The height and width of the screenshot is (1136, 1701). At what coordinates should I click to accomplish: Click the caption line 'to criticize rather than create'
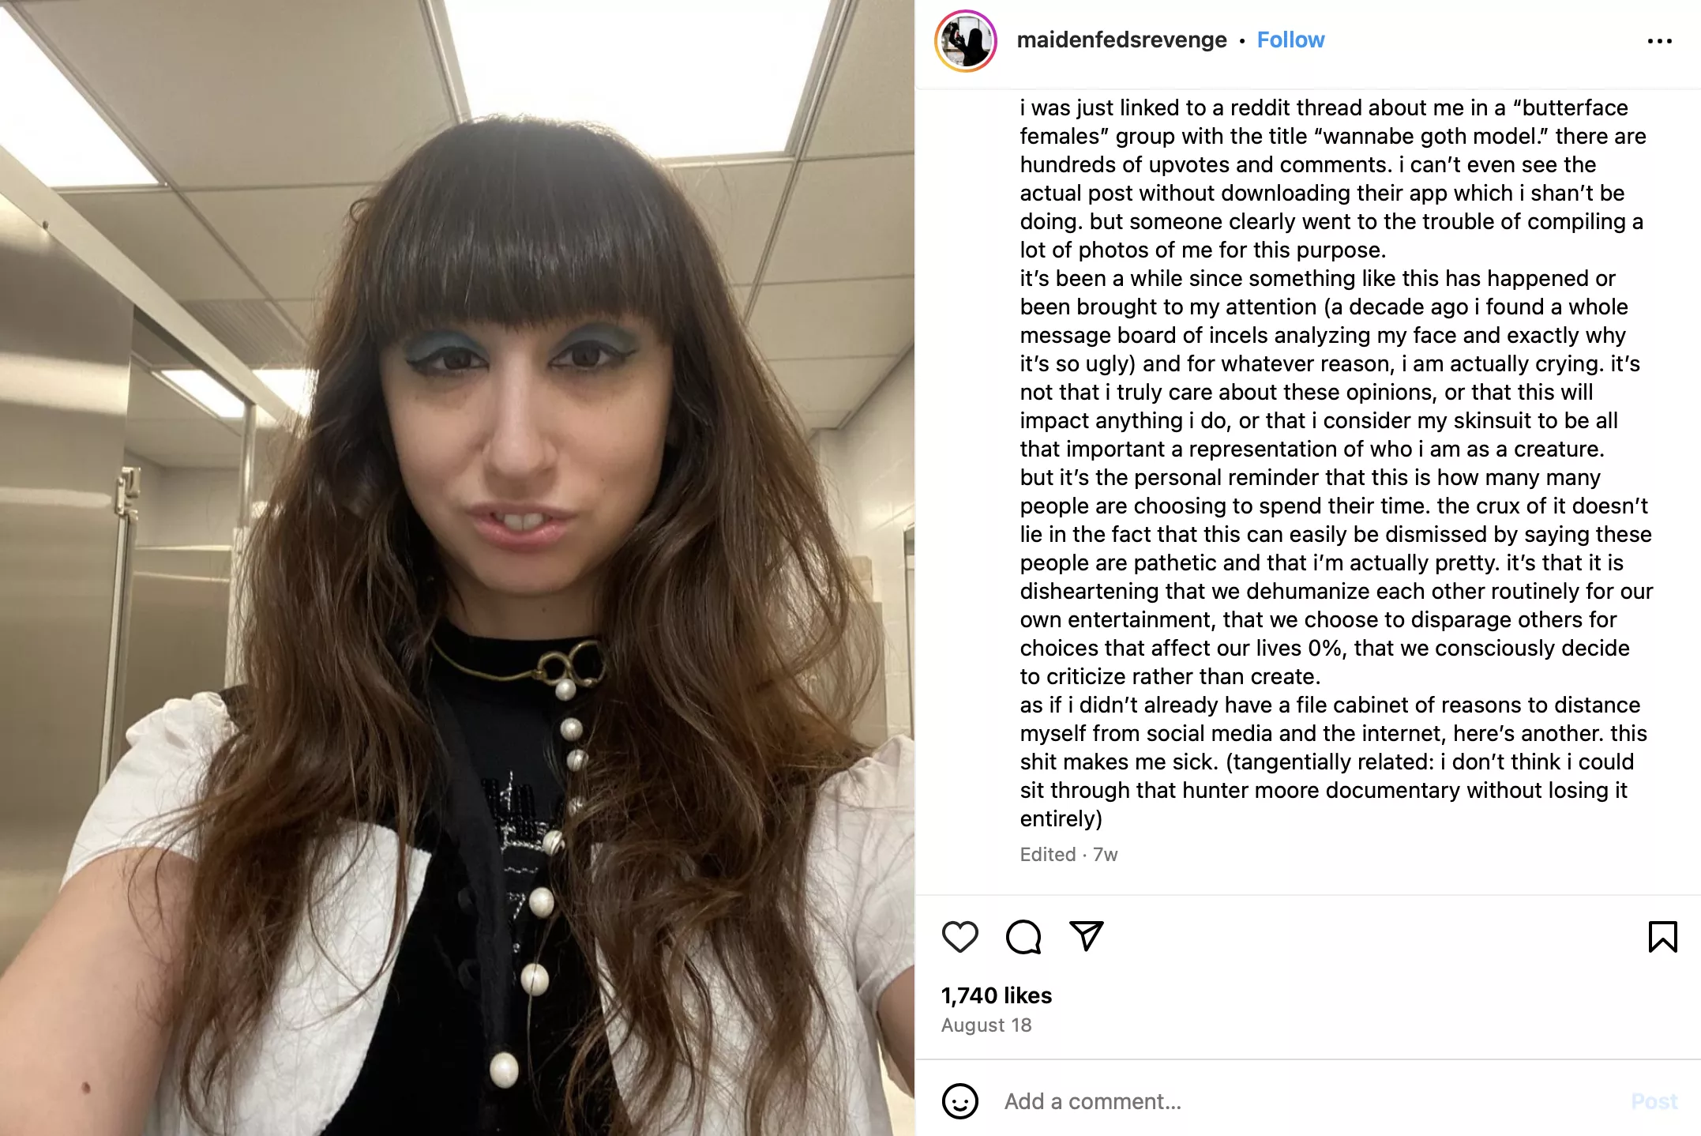tap(1170, 677)
